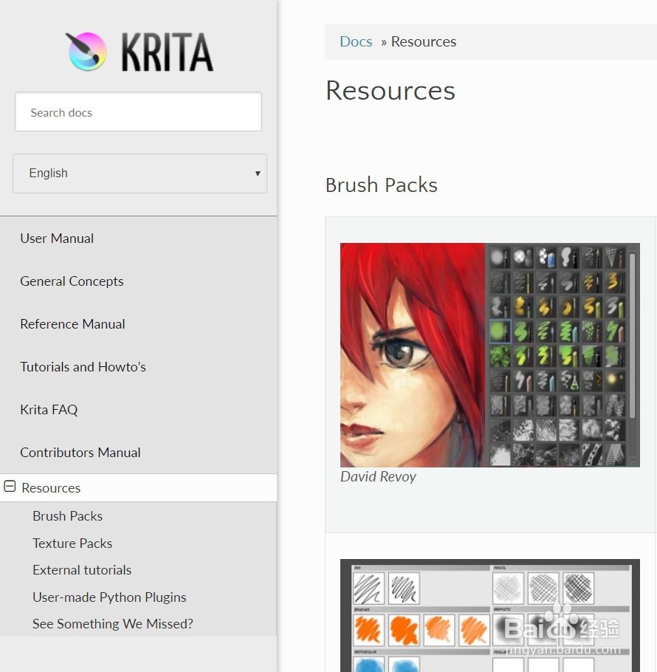Open the second brush pack preview image

(490, 615)
